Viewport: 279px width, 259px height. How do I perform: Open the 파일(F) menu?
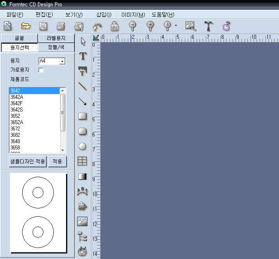(x=15, y=15)
